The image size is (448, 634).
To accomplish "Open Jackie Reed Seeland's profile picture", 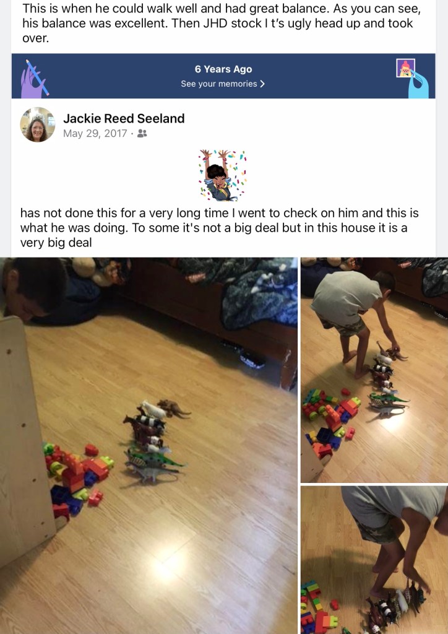I will click(38, 124).
